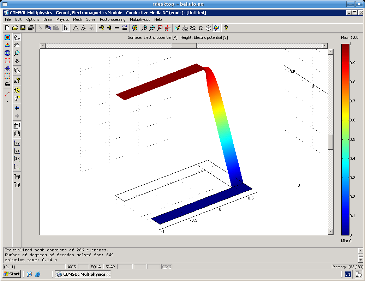Open the Mesh menu
Screen dimensions: 365x281
pos(78,19)
